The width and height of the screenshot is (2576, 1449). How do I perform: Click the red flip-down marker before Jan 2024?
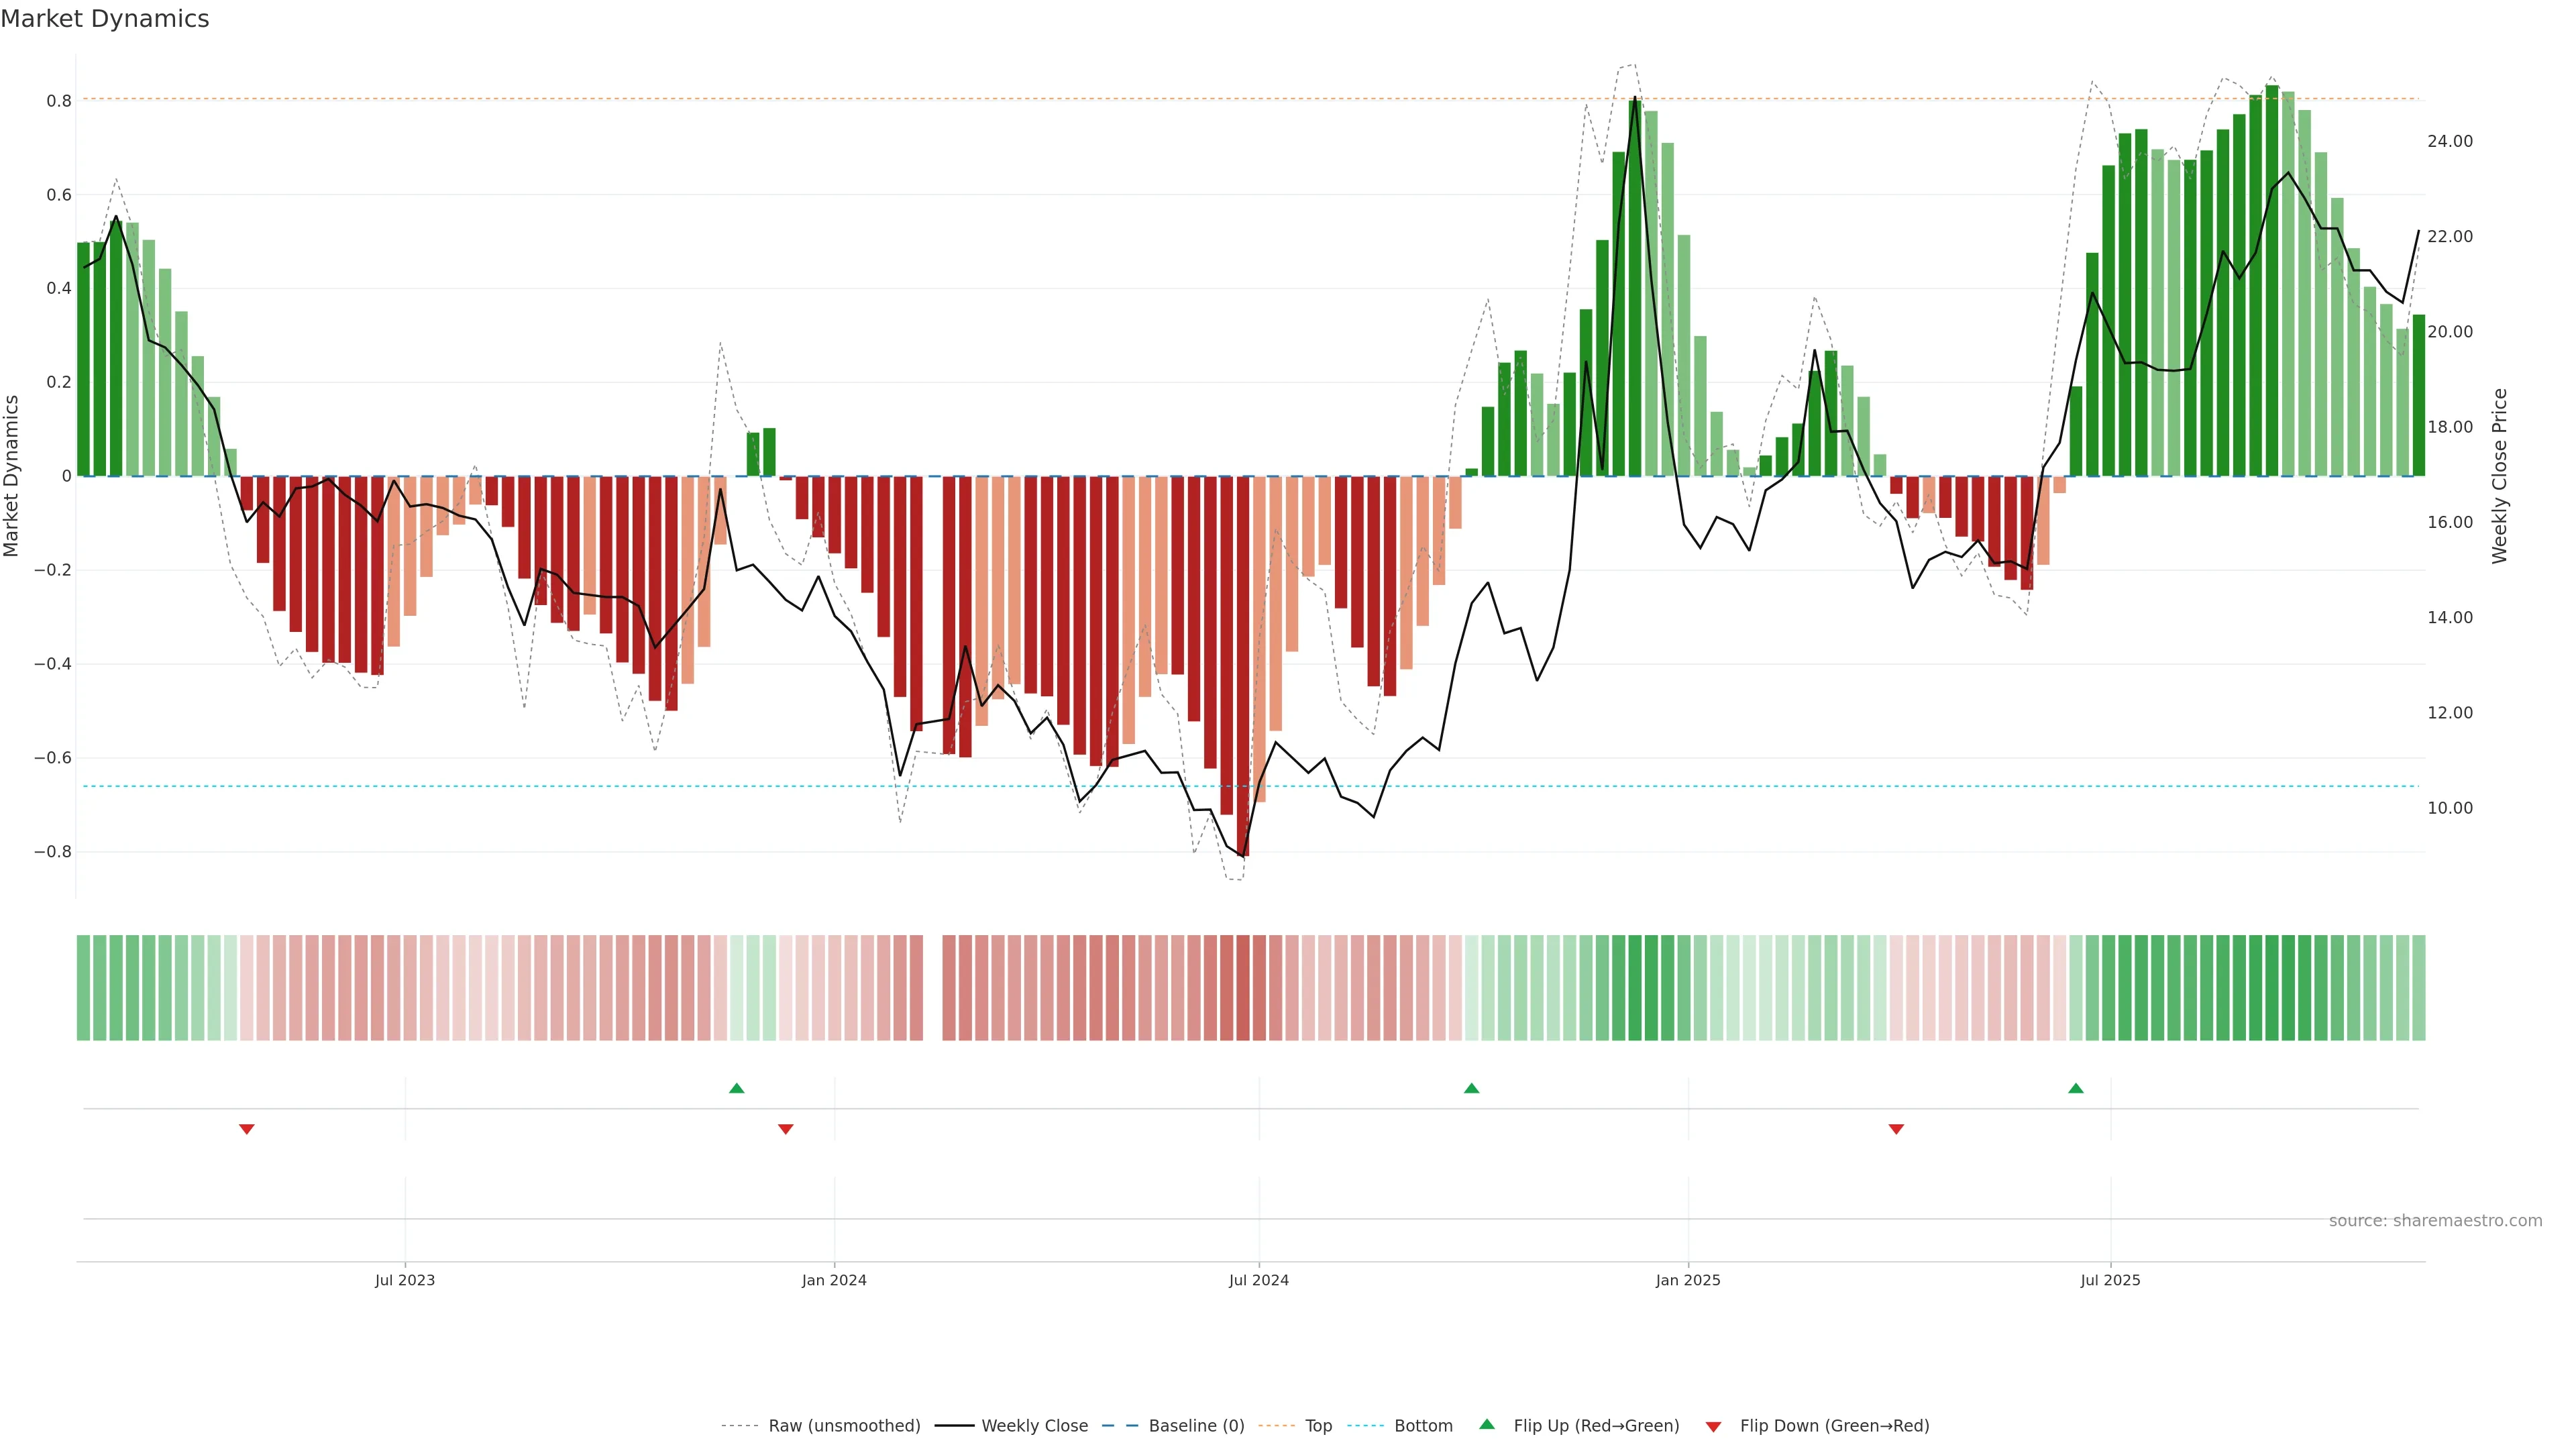(786, 1129)
